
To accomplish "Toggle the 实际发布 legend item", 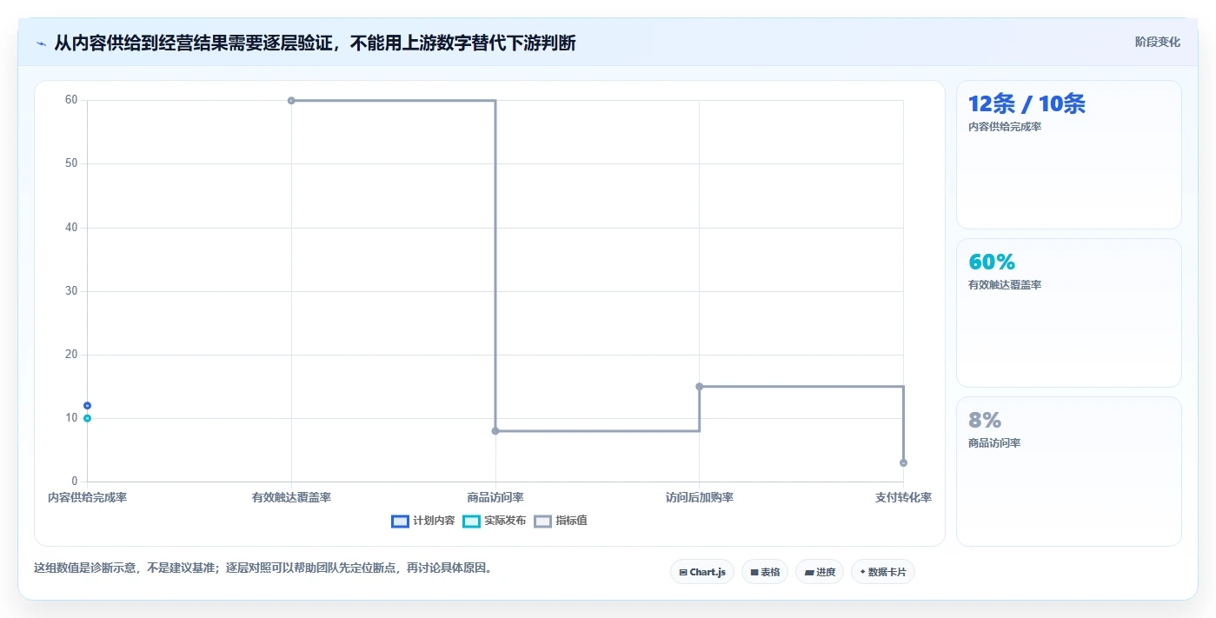I will 494,521.
